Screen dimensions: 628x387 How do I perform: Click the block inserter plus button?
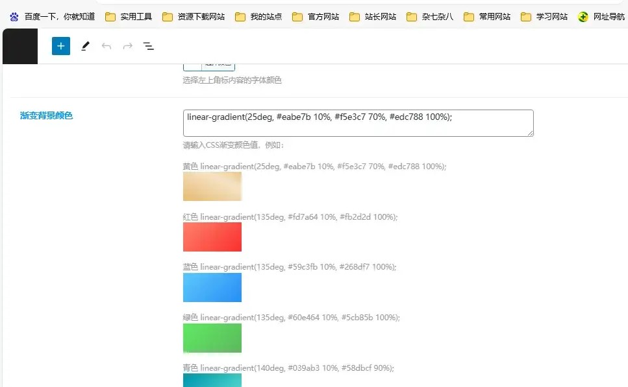click(61, 46)
